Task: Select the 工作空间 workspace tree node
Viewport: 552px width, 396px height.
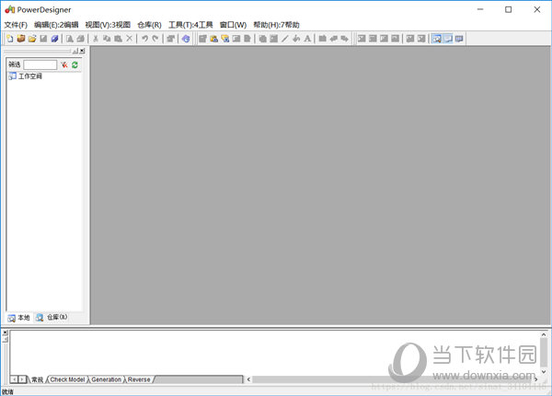Action: [25, 76]
